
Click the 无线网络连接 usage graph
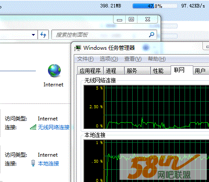pyautogui.click(x=146, y=107)
